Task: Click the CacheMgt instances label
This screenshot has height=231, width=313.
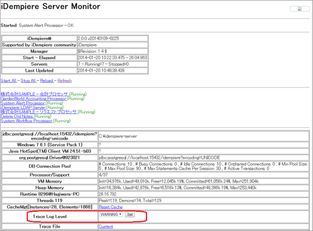Action: tap(50, 207)
